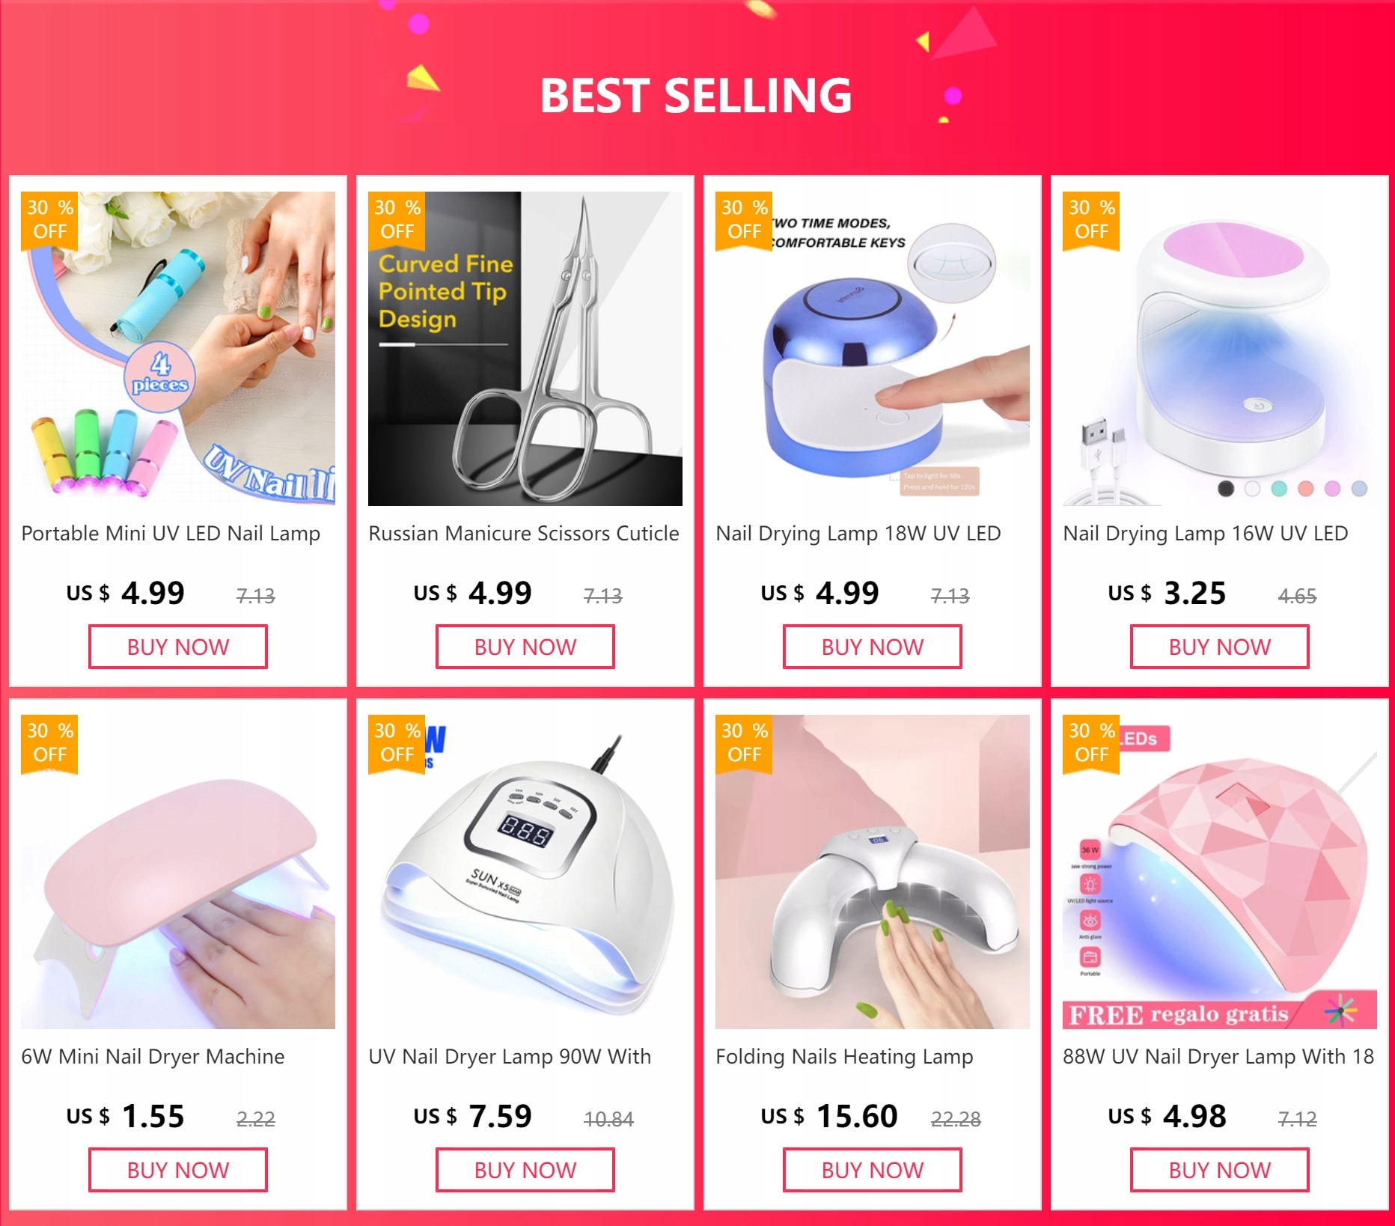1395x1226 pixels.
Task: Click BUY NOW for 88W UV Nail Dryer Lamp
Action: (x=1220, y=1170)
